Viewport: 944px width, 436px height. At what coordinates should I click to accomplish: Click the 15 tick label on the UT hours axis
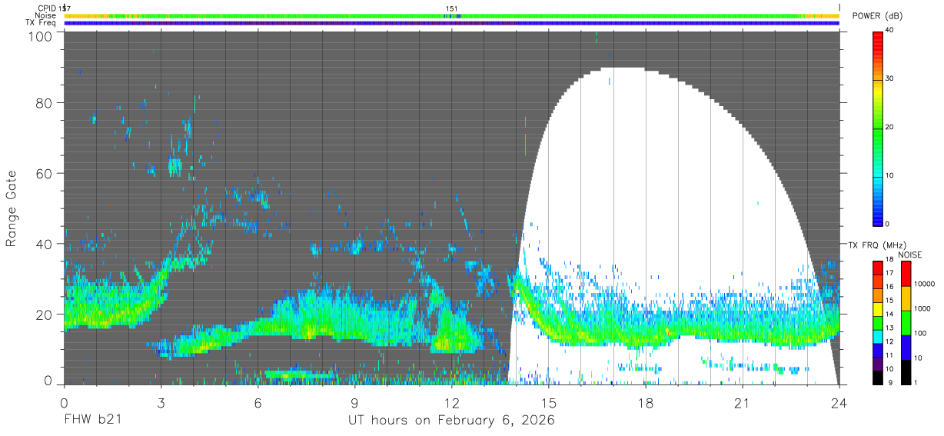pyautogui.click(x=549, y=403)
